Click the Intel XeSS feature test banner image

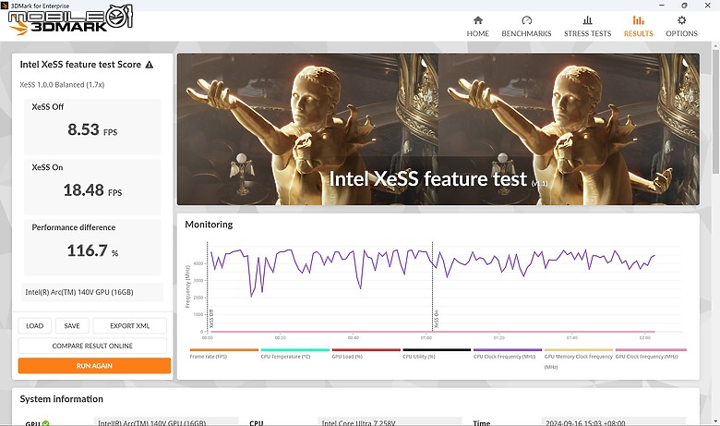click(438, 129)
